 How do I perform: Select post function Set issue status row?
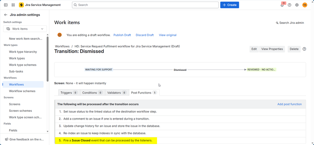[x=180, y=112]
